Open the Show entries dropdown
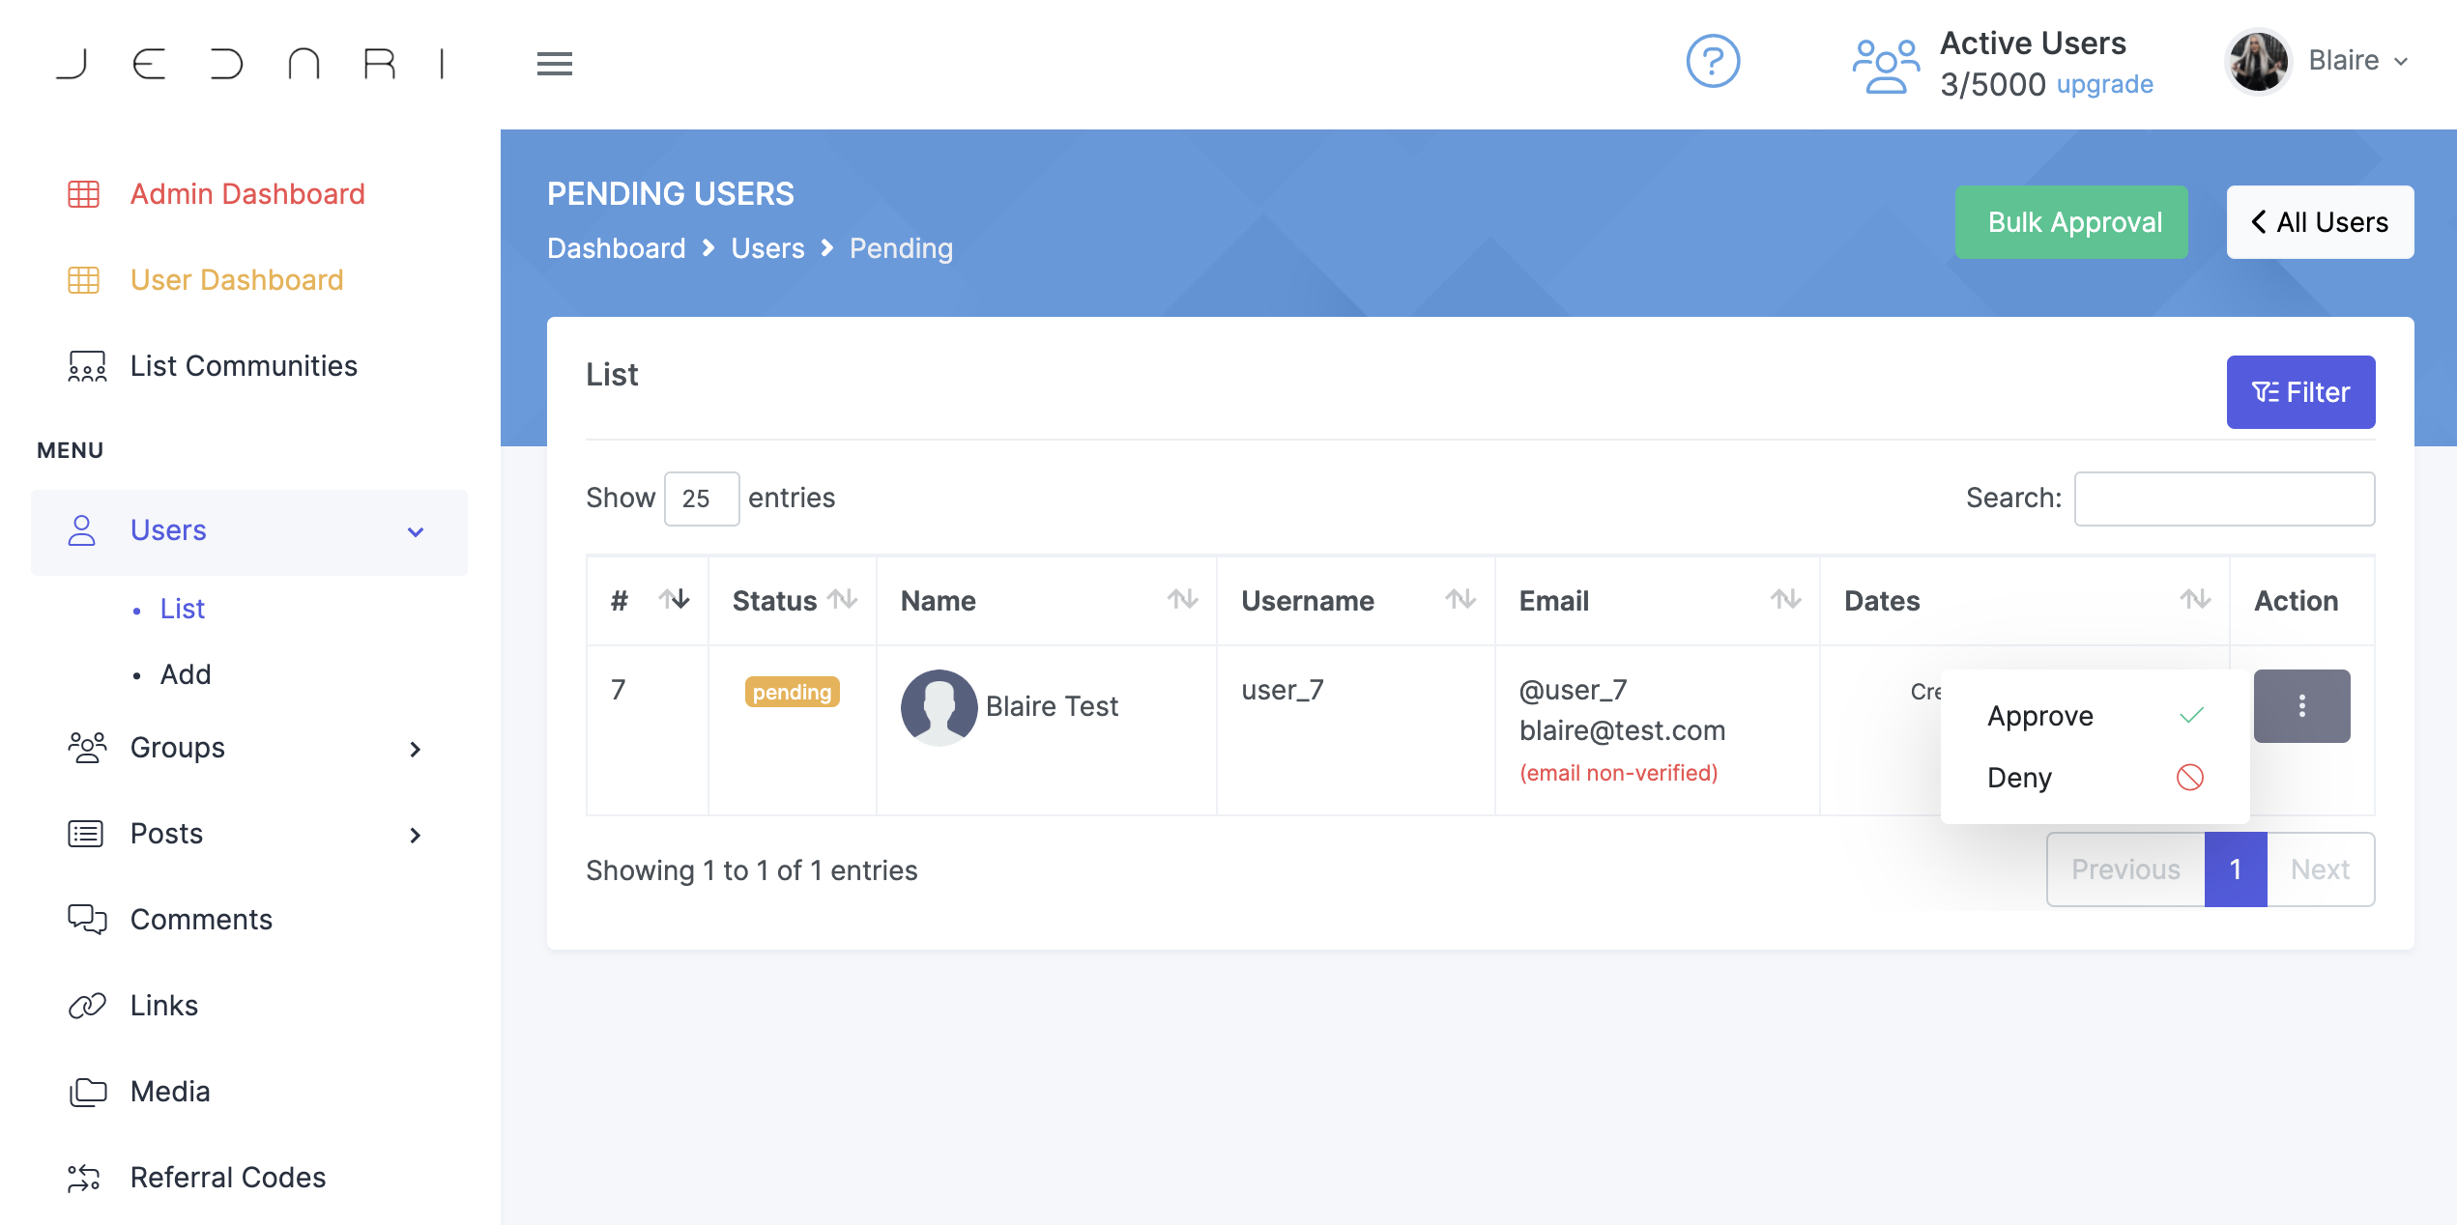This screenshot has width=2457, height=1225. (x=702, y=499)
